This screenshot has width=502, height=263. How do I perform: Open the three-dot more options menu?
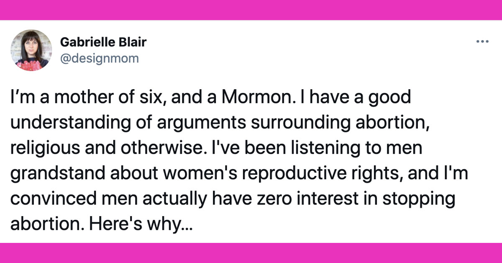pos(482,41)
